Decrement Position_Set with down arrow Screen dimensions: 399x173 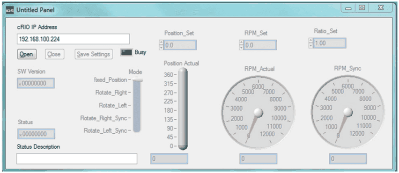point(161,47)
